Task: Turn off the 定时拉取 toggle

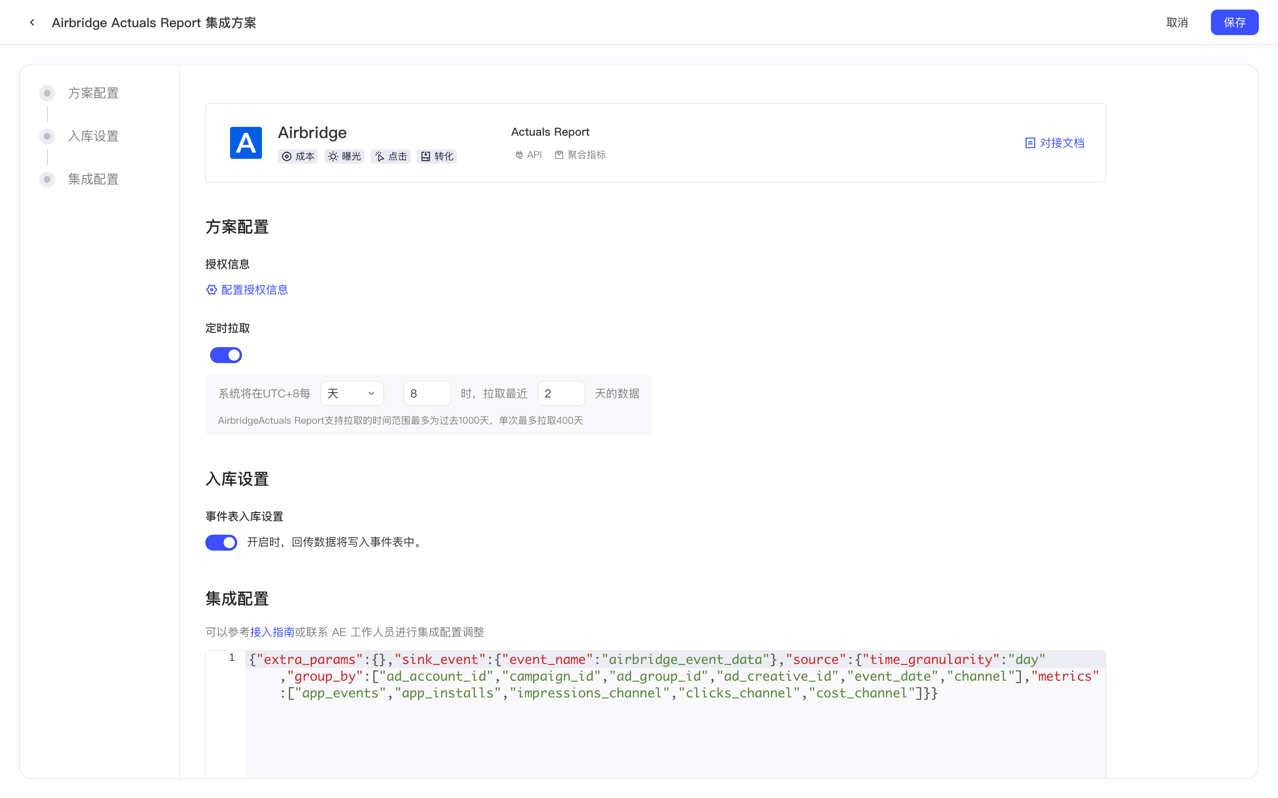Action: click(x=226, y=355)
